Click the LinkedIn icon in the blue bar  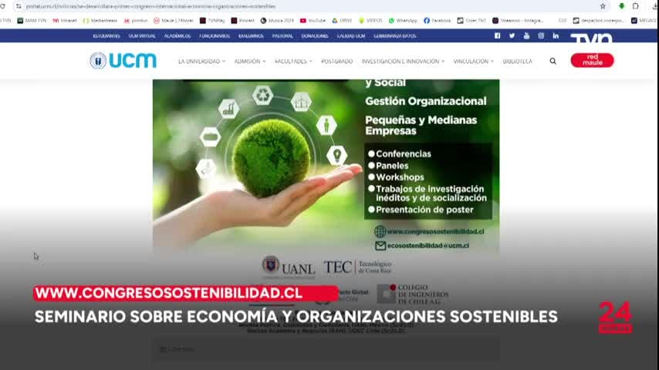[x=556, y=35]
